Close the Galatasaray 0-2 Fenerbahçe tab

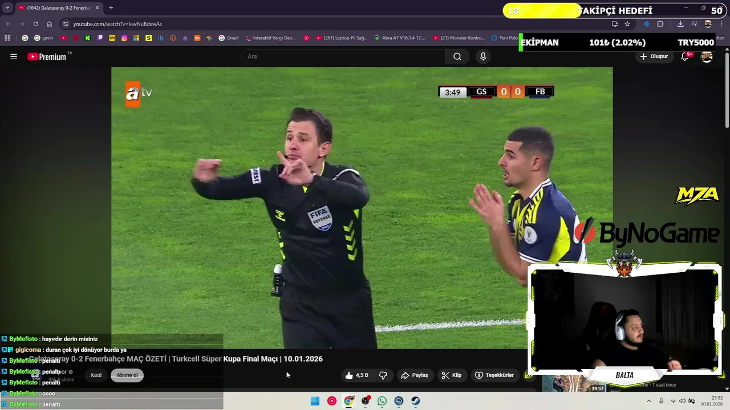coord(97,8)
